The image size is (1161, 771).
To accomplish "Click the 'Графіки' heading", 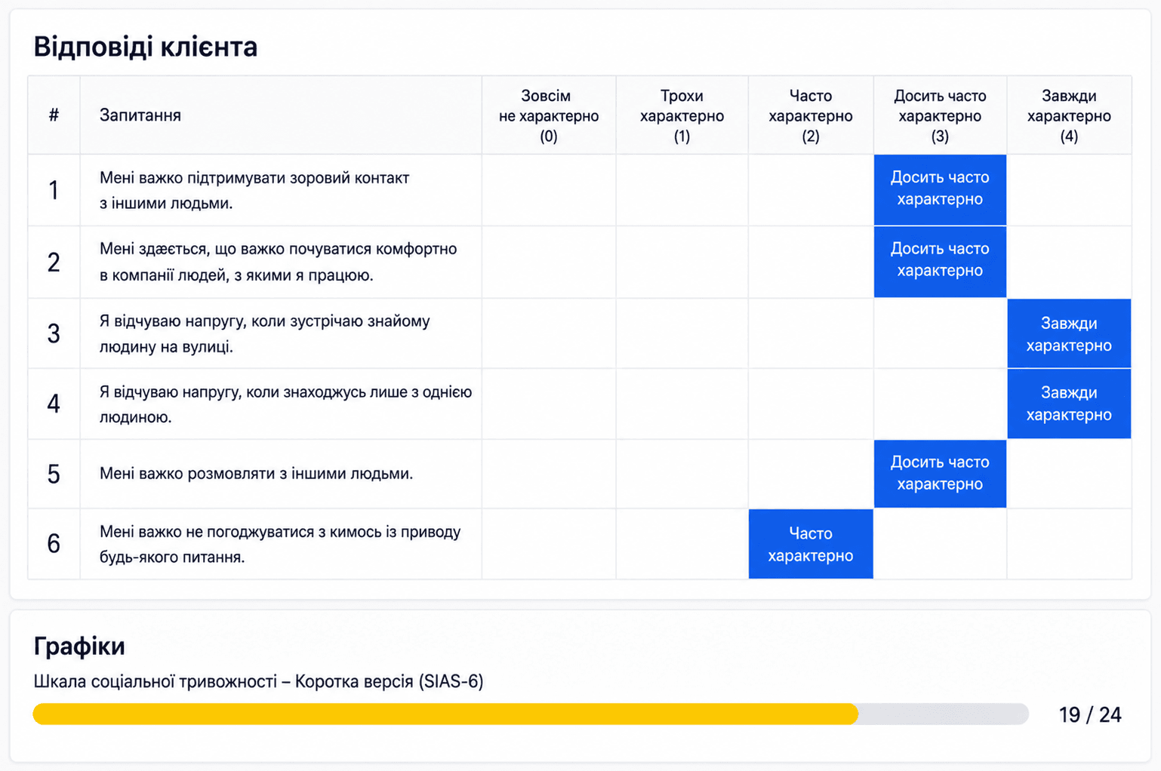I will tap(79, 647).
